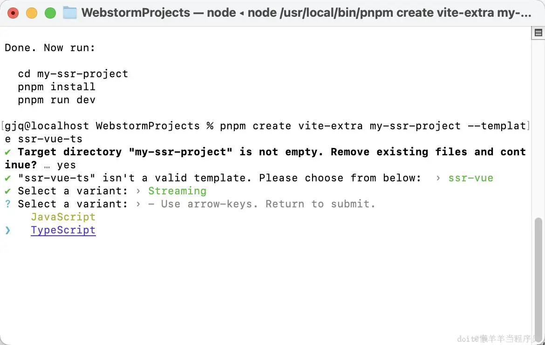Close the terminal window with red button

(x=13, y=13)
